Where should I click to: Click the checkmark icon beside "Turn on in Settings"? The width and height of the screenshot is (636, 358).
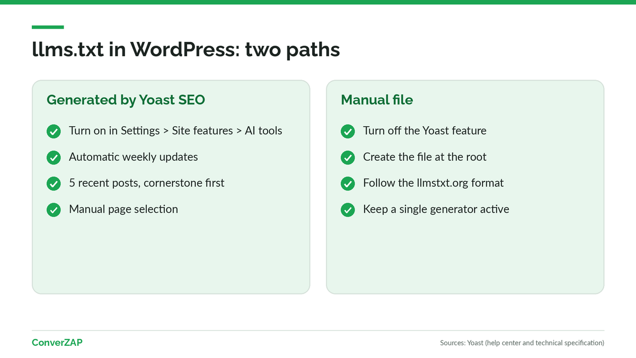click(54, 131)
